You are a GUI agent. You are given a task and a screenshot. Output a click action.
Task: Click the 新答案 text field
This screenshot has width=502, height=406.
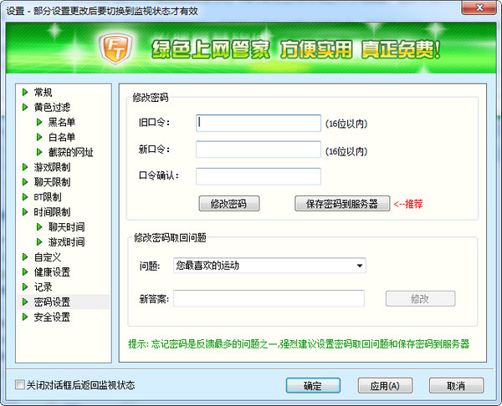269,299
